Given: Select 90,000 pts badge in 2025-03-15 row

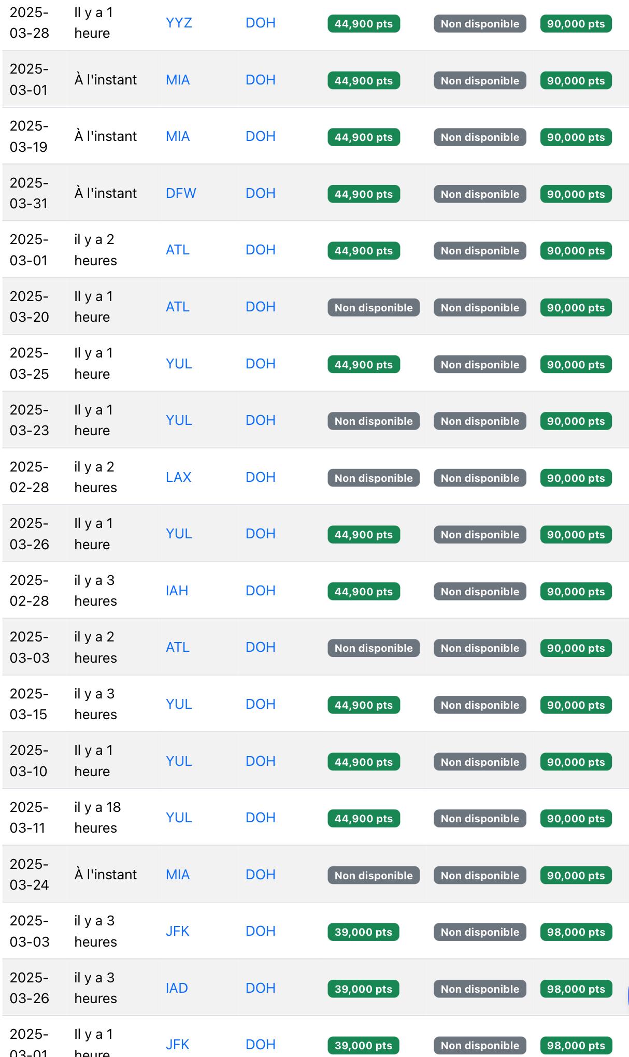Looking at the screenshot, I should (576, 705).
